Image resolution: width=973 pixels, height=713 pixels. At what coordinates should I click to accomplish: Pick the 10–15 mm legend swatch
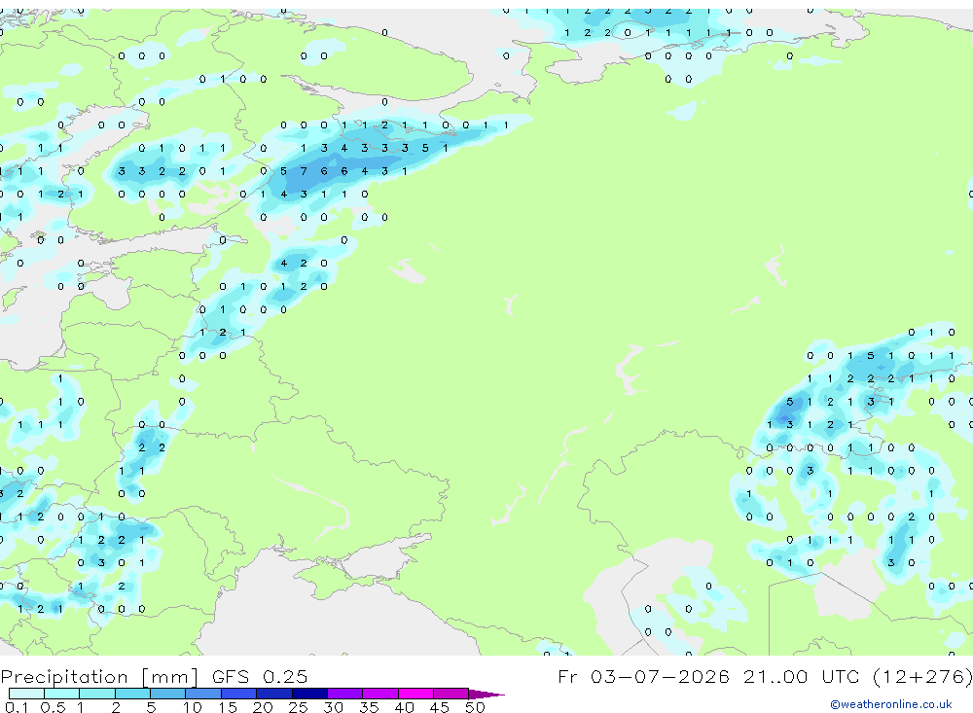point(203,694)
